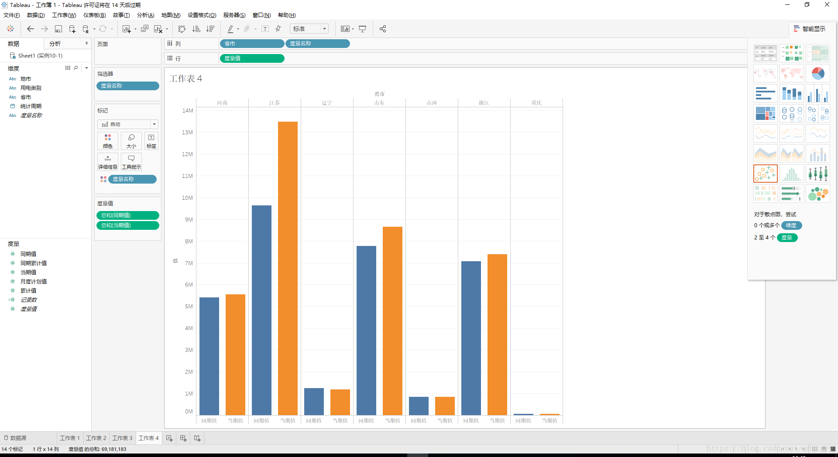Choose the highlighted scatter plot in Show Me

pyautogui.click(x=766, y=174)
